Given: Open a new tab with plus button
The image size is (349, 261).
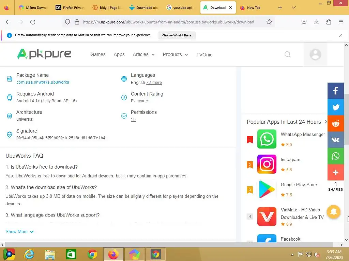Looking at the screenshot, I should [280, 7].
